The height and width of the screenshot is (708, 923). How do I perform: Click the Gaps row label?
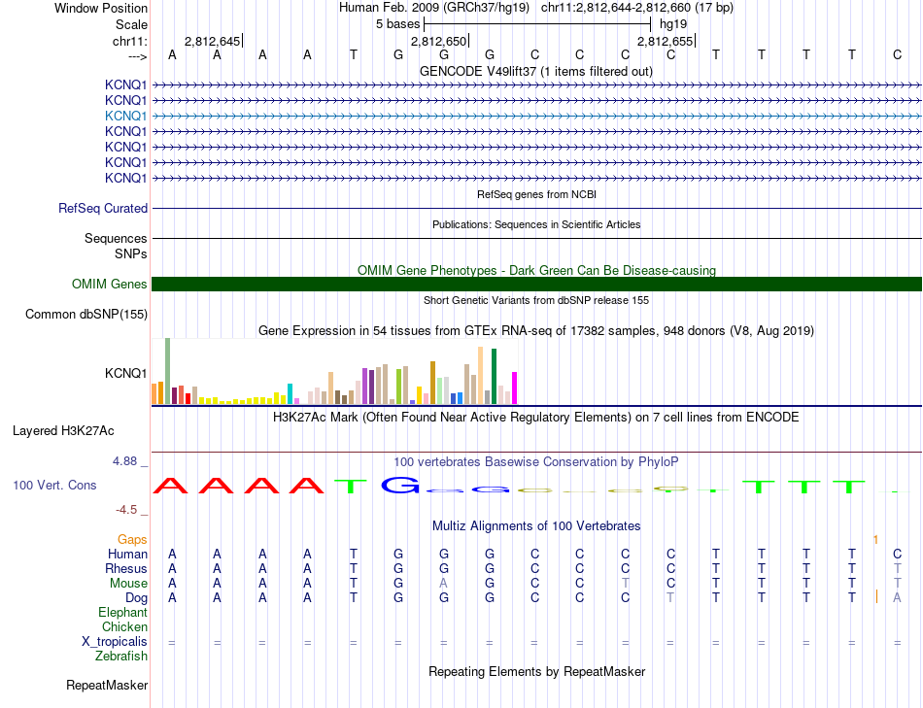coord(132,539)
